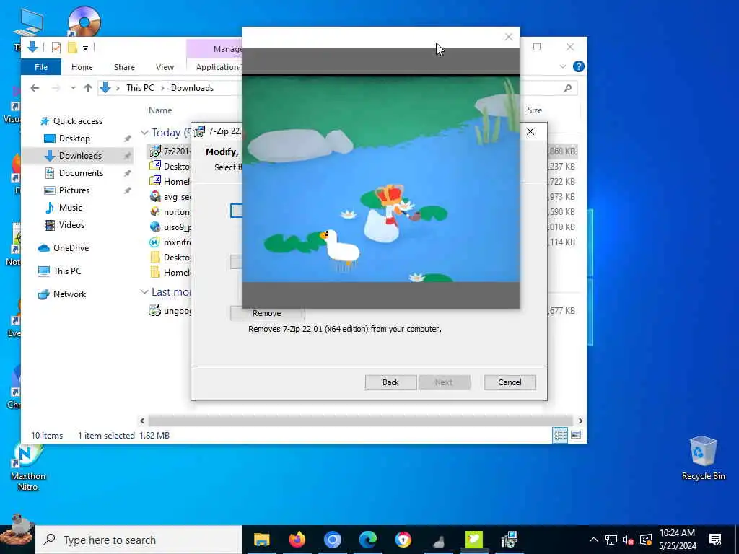This screenshot has height=554, width=739.
Task: Show hidden system tray icons
Action: [x=594, y=540]
